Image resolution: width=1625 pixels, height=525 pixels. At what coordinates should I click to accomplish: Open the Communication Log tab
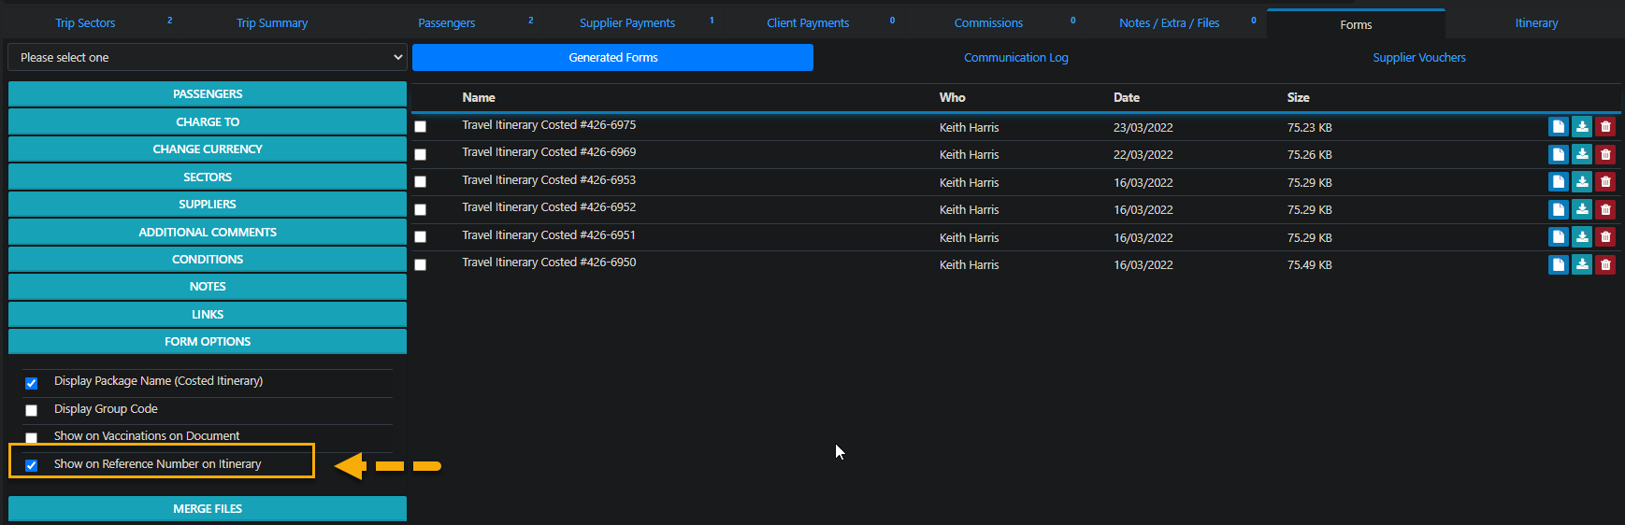(1015, 58)
